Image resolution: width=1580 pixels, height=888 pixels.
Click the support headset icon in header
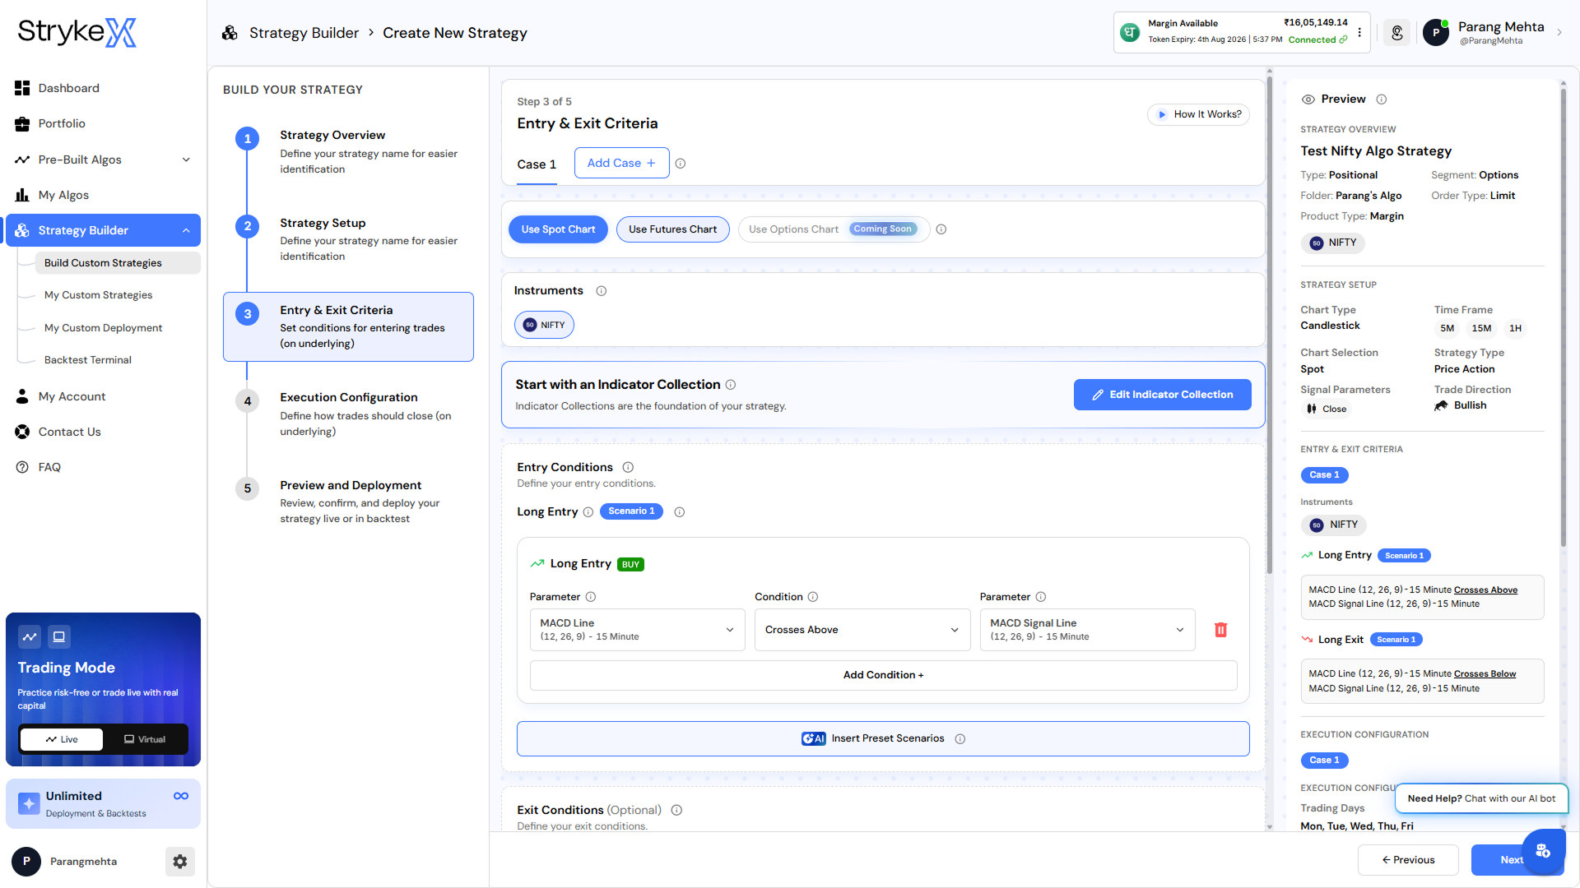(1397, 33)
